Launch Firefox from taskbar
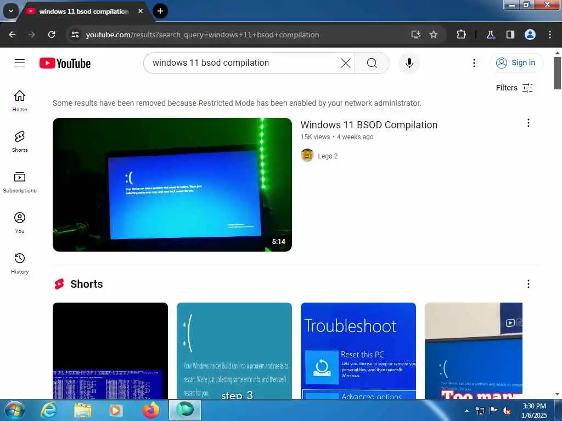 pos(151,411)
